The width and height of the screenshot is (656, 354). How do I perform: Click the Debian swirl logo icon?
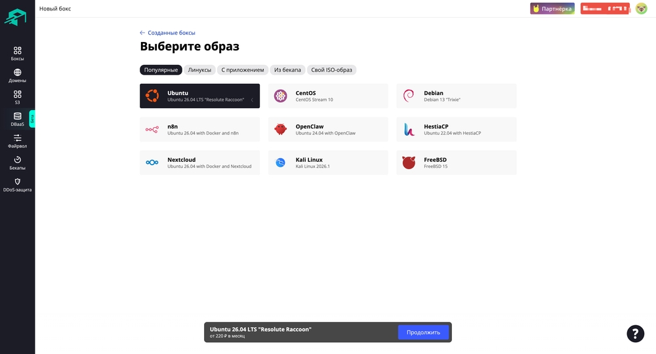409,96
